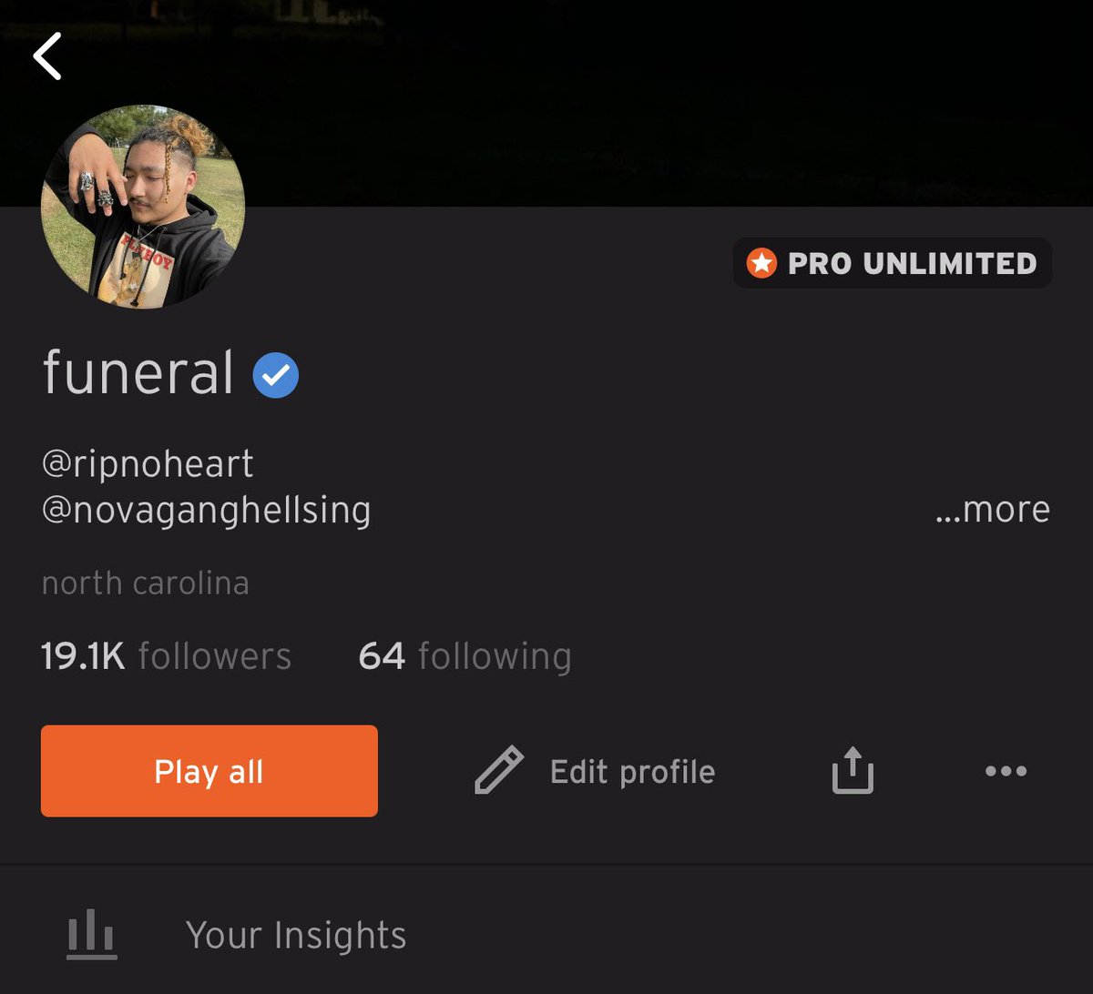Image resolution: width=1093 pixels, height=994 pixels.
Task: Select the funeral profile name
Action: (138, 372)
